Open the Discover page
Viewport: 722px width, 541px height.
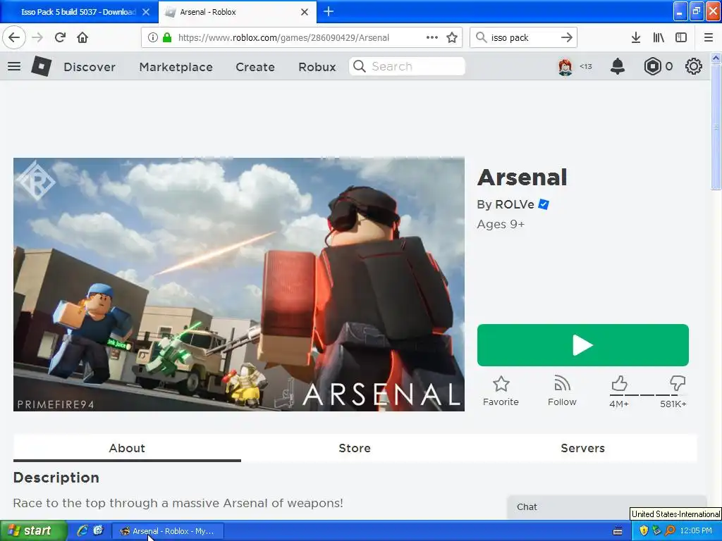pyautogui.click(x=90, y=67)
